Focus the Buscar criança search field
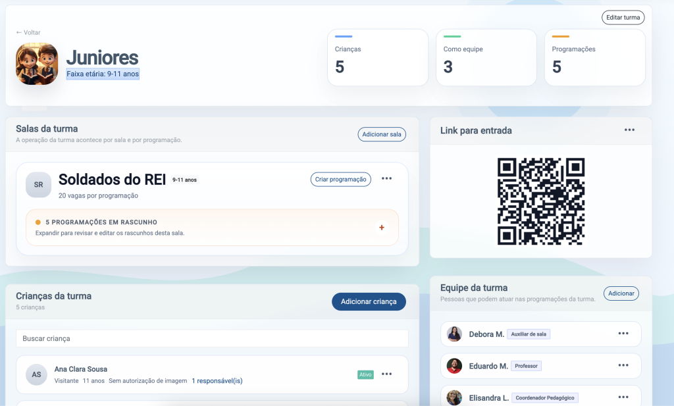The width and height of the screenshot is (674, 406). pyautogui.click(x=212, y=338)
